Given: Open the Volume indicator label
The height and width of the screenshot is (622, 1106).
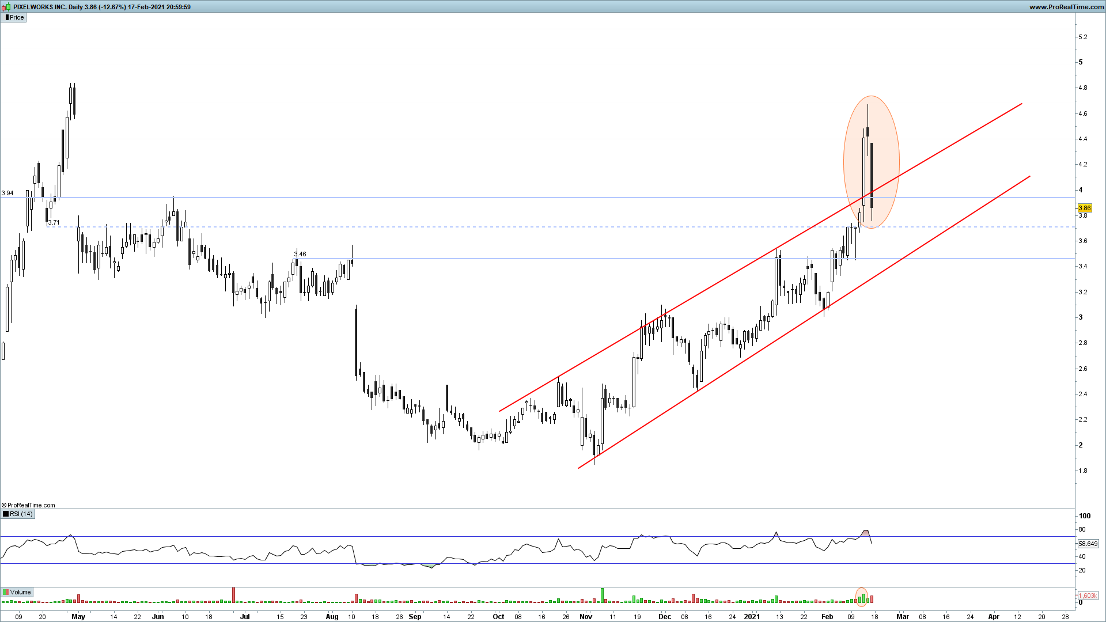Looking at the screenshot, I should tap(20, 592).
